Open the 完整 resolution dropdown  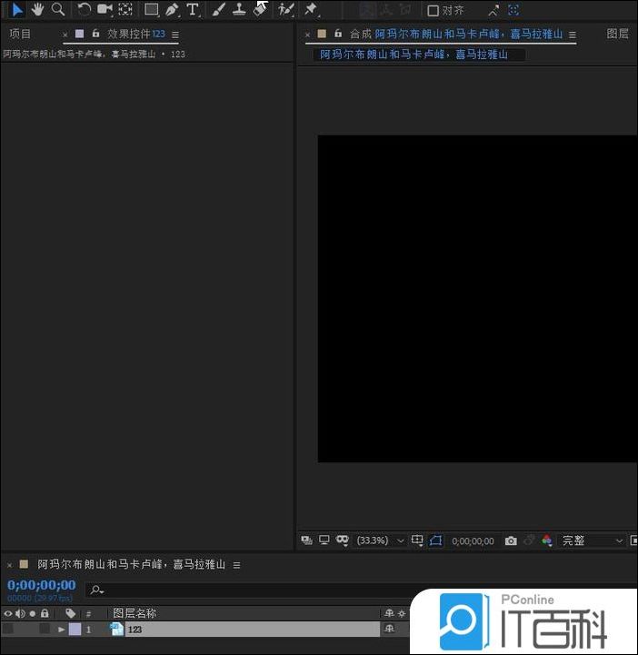point(593,541)
